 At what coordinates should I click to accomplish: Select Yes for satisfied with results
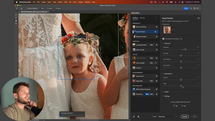coord(175,106)
